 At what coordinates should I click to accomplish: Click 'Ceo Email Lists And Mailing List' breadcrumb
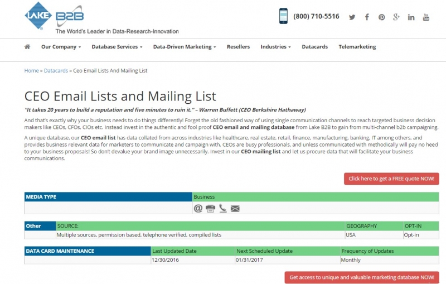[110, 70]
